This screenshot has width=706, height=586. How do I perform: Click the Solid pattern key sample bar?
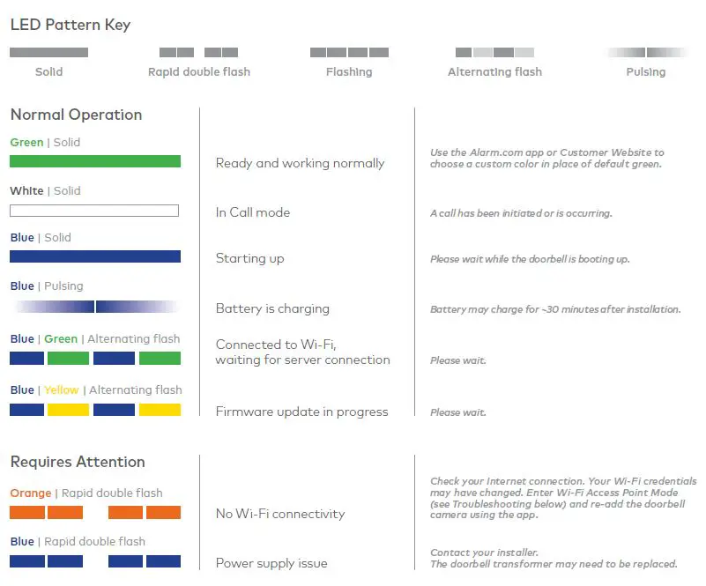(48, 53)
